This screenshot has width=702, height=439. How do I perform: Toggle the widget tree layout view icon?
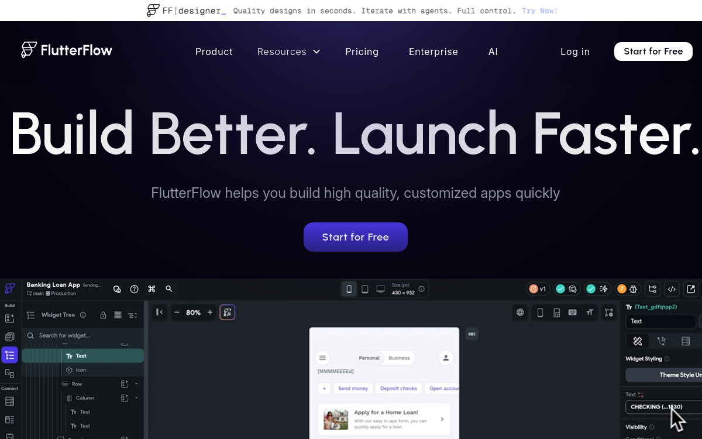118,315
